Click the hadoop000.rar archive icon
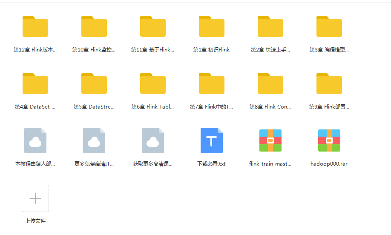 [x=329, y=140]
